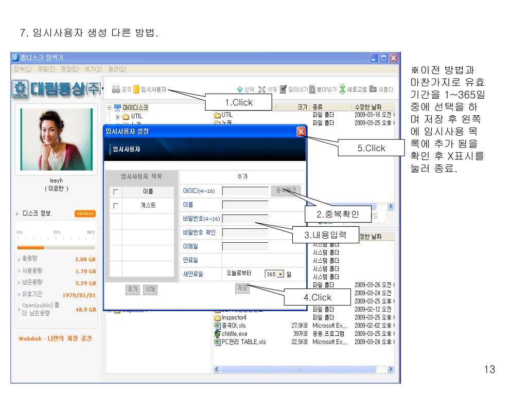Click the 1970/01/01 validity date value
The height and width of the screenshot is (395, 527).
pos(79,295)
